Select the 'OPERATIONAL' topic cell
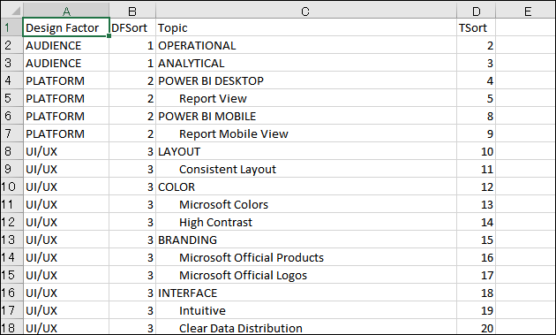Viewport: 556px width, 335px height. coord(305,45)
